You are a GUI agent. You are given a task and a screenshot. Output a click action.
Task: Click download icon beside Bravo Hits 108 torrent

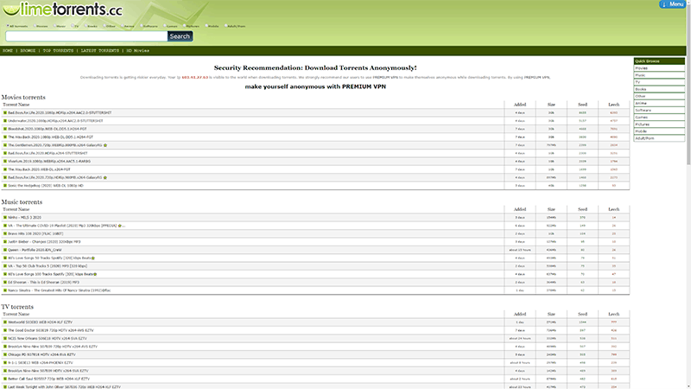click(x=5, y=233)
